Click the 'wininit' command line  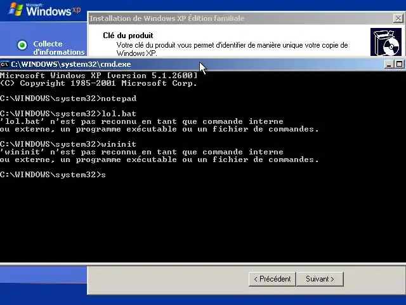pyautogui.click(x=68, y=144)
